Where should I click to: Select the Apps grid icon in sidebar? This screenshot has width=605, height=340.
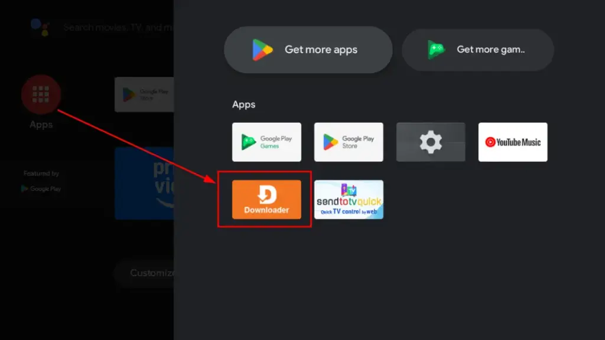coord(40,94)
